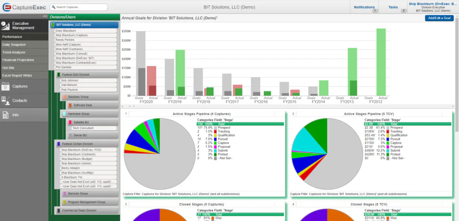Image resolution: width=459 pixels, height=221 pixels.
Task: Click the Notifications count badge
Action: (x=375, y=11)
